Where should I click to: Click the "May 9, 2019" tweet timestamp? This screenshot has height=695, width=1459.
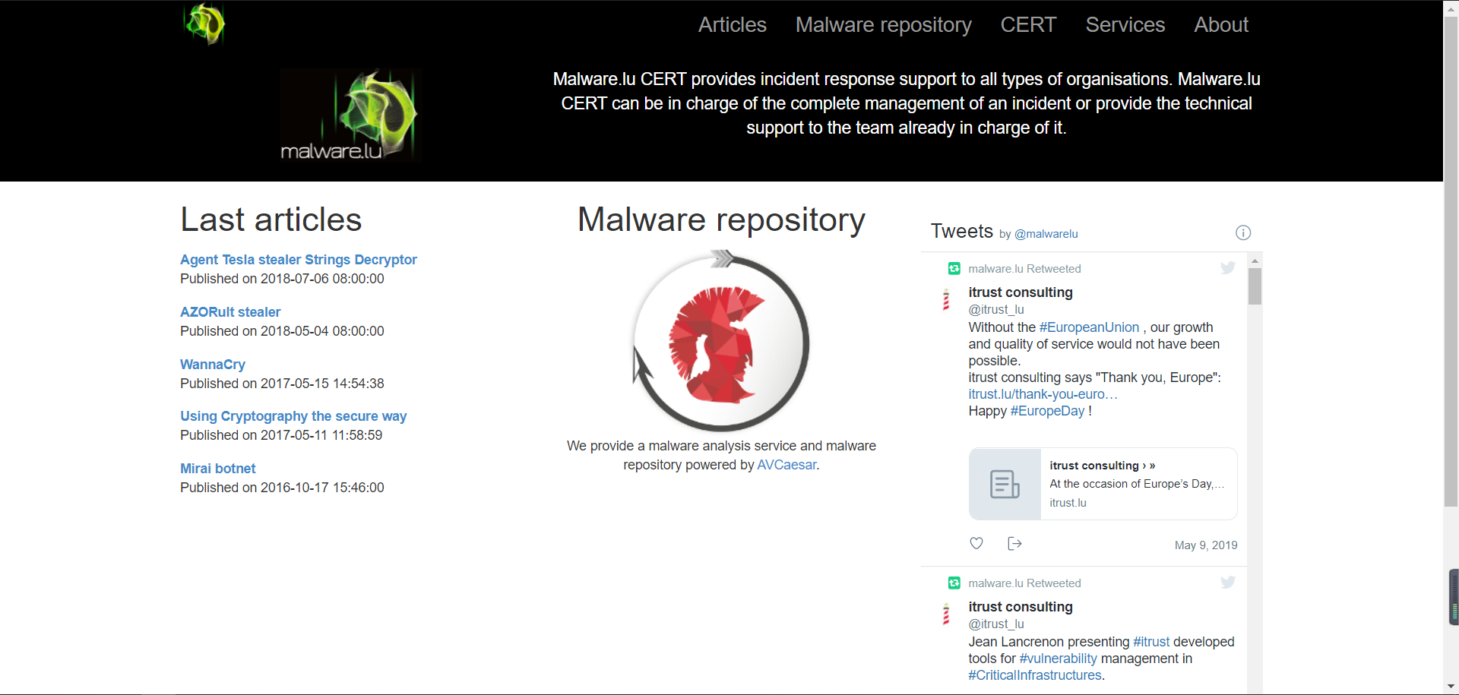tap(1205, 545)
